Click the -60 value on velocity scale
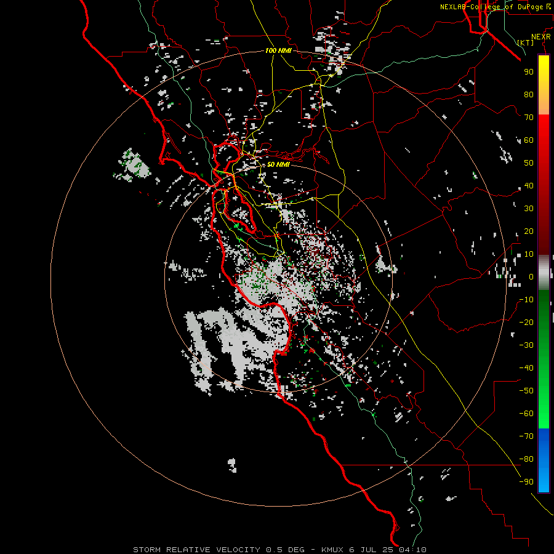This screenshot has width=554, height=554. click(x=526, y=414)
